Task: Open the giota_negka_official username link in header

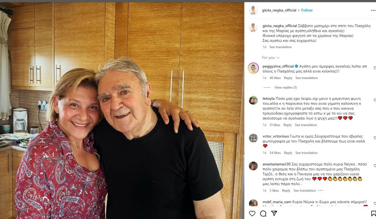Action: click(279, 10)
